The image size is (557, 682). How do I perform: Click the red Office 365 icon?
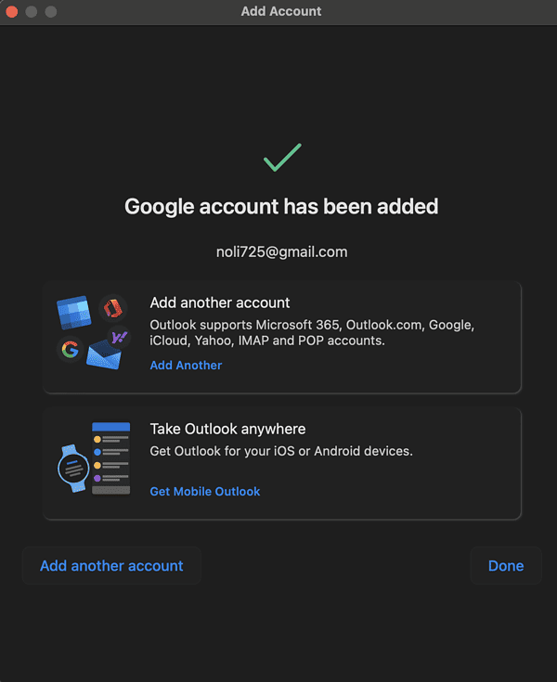coord(113,309)
